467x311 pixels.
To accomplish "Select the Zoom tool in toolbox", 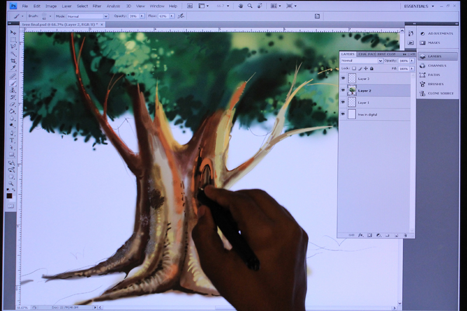I will pyautogui.click(x=11, y=184).
